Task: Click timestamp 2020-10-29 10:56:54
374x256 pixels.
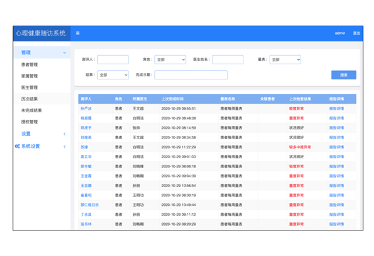Action: pos(178,186)
